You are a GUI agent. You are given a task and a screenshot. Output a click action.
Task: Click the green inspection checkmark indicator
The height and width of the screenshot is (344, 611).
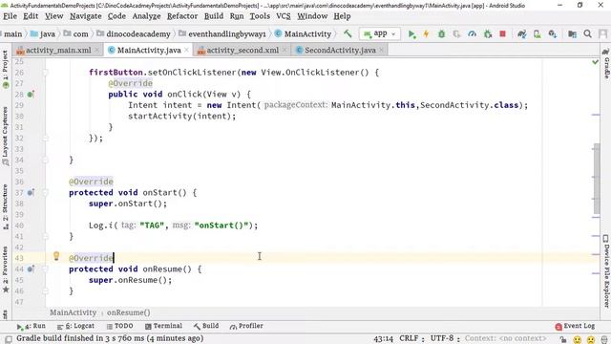[595, 62]
